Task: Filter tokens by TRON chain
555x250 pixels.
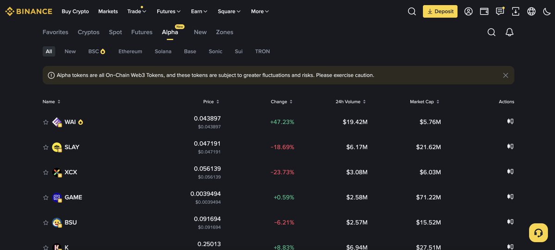Action: click(x=263, y=51)
